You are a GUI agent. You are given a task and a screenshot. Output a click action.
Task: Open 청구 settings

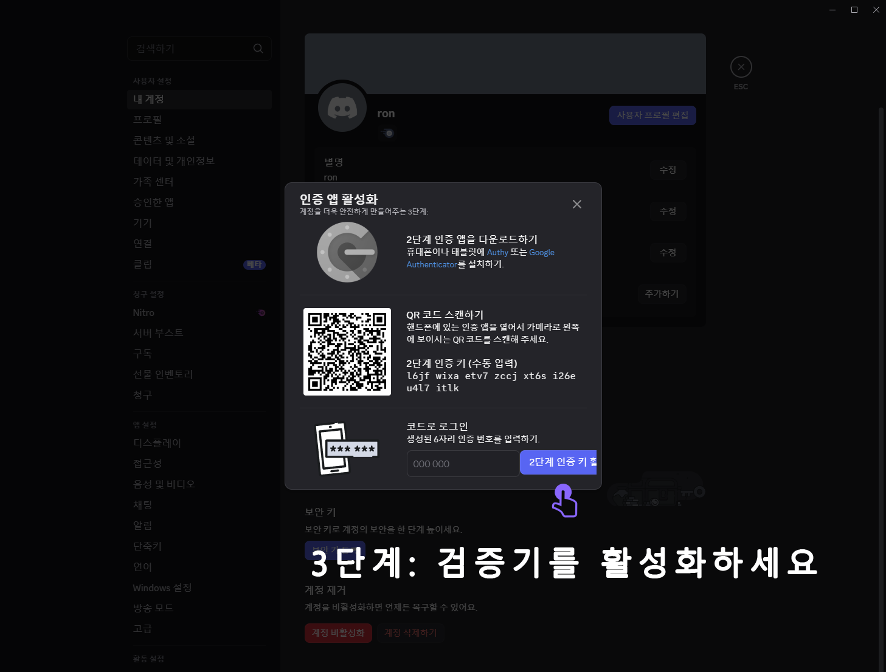[199, 395]
